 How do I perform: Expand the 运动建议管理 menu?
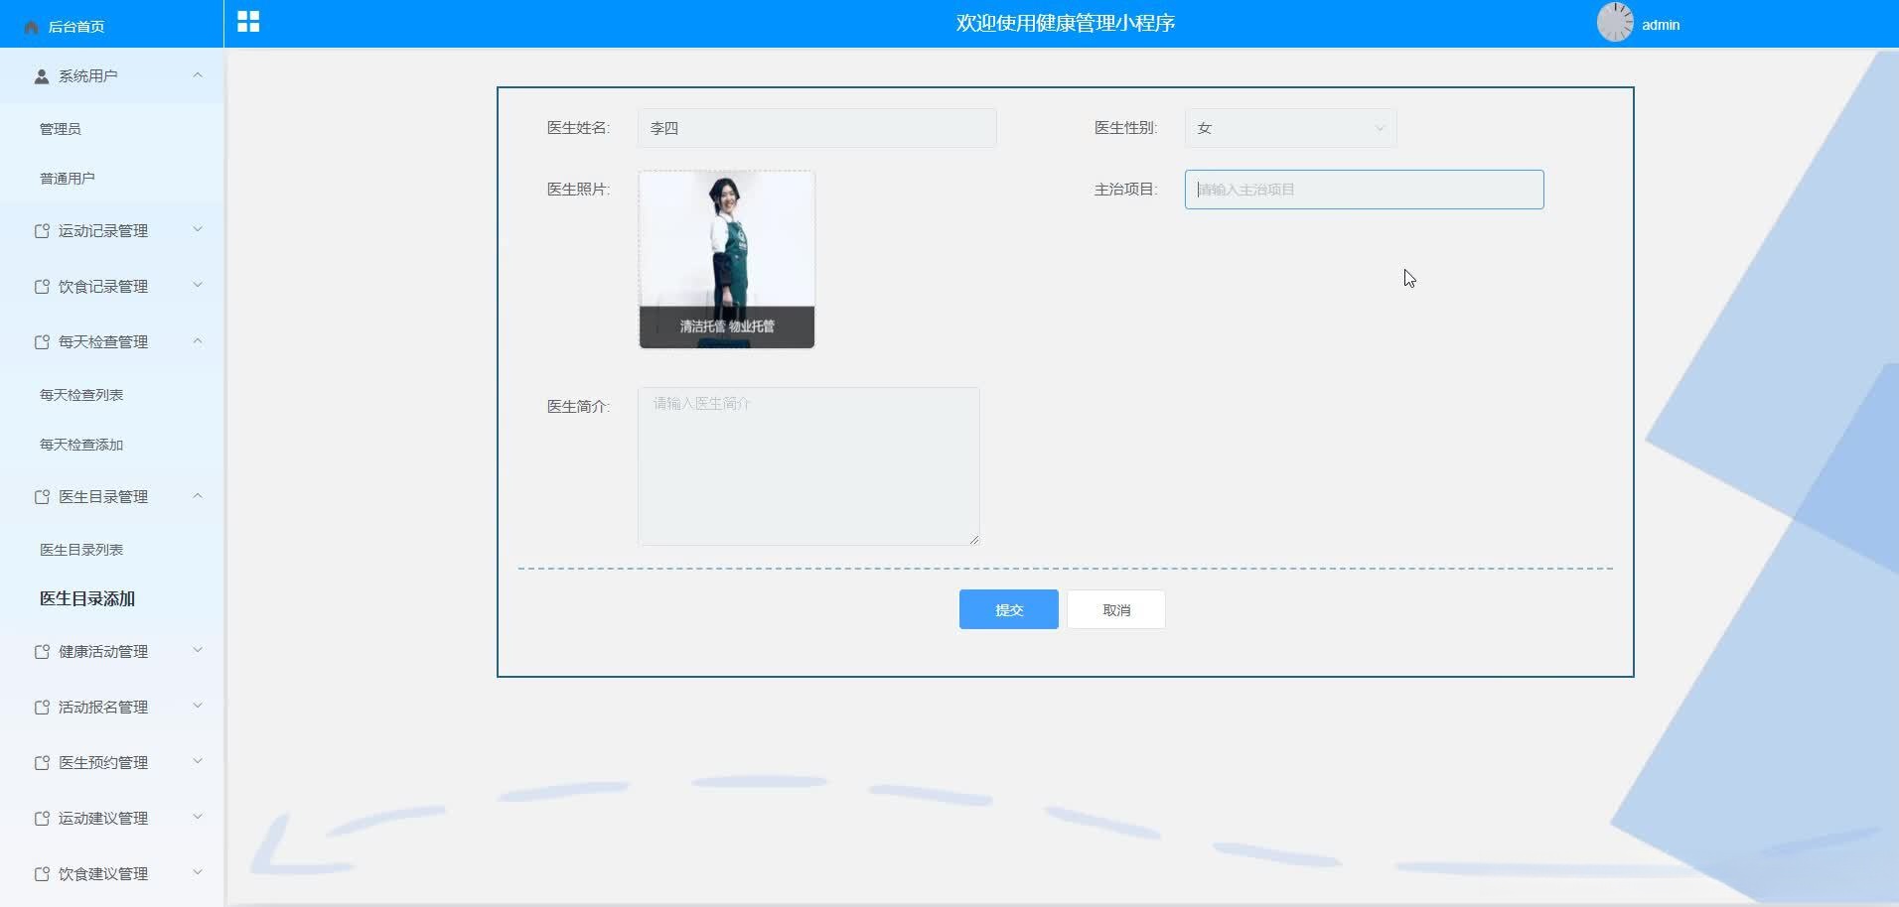click(x=196, y=818)
